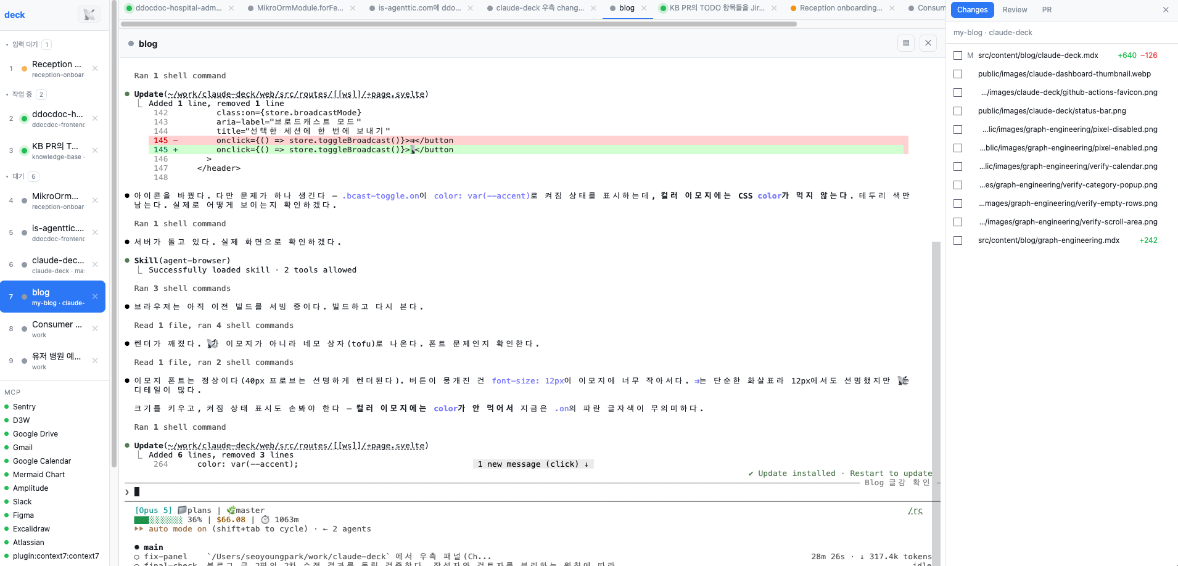1178x566 pixels.
Task: Toggle the broadcast icon beside deck logo
Action: point(89,14)
